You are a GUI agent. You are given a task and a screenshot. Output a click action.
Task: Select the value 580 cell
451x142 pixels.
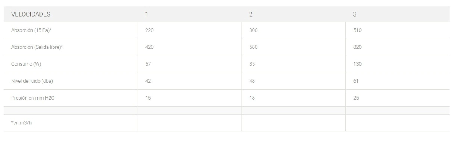click(294, 47)
